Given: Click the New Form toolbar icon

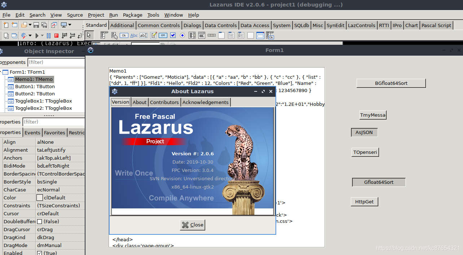Looking at the screenshot, I should (x=14, y=25).
